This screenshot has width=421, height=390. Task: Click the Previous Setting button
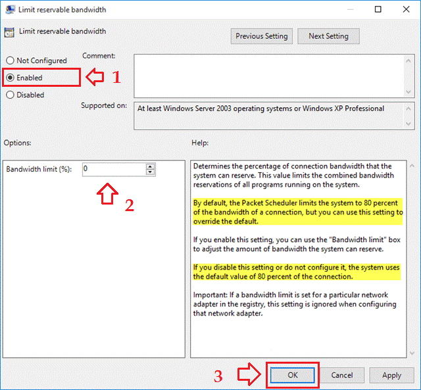click(262, 36)
